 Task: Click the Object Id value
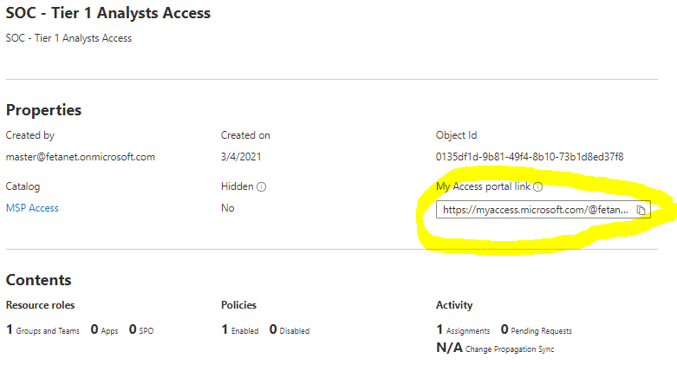[530, 157]
